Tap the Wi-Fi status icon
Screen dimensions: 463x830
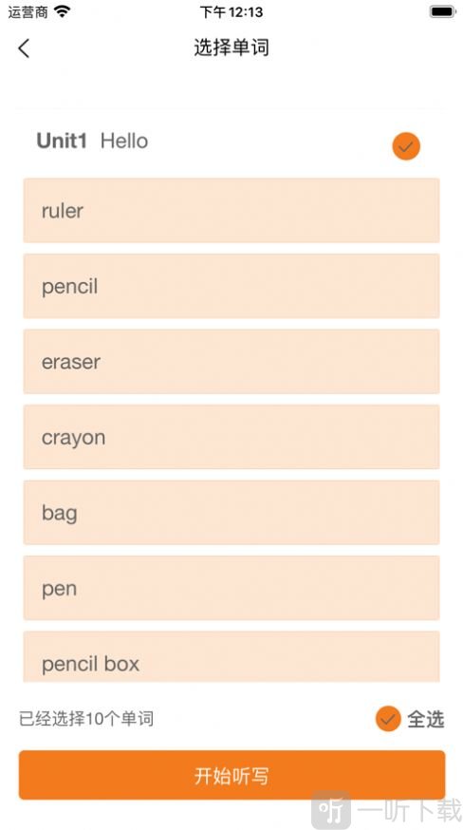tap(62, 11)
